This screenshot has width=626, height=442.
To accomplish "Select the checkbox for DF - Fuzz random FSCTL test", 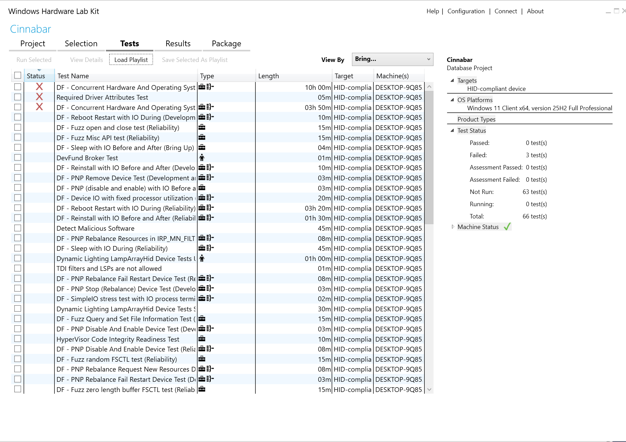I will click(x=18, y=359).
